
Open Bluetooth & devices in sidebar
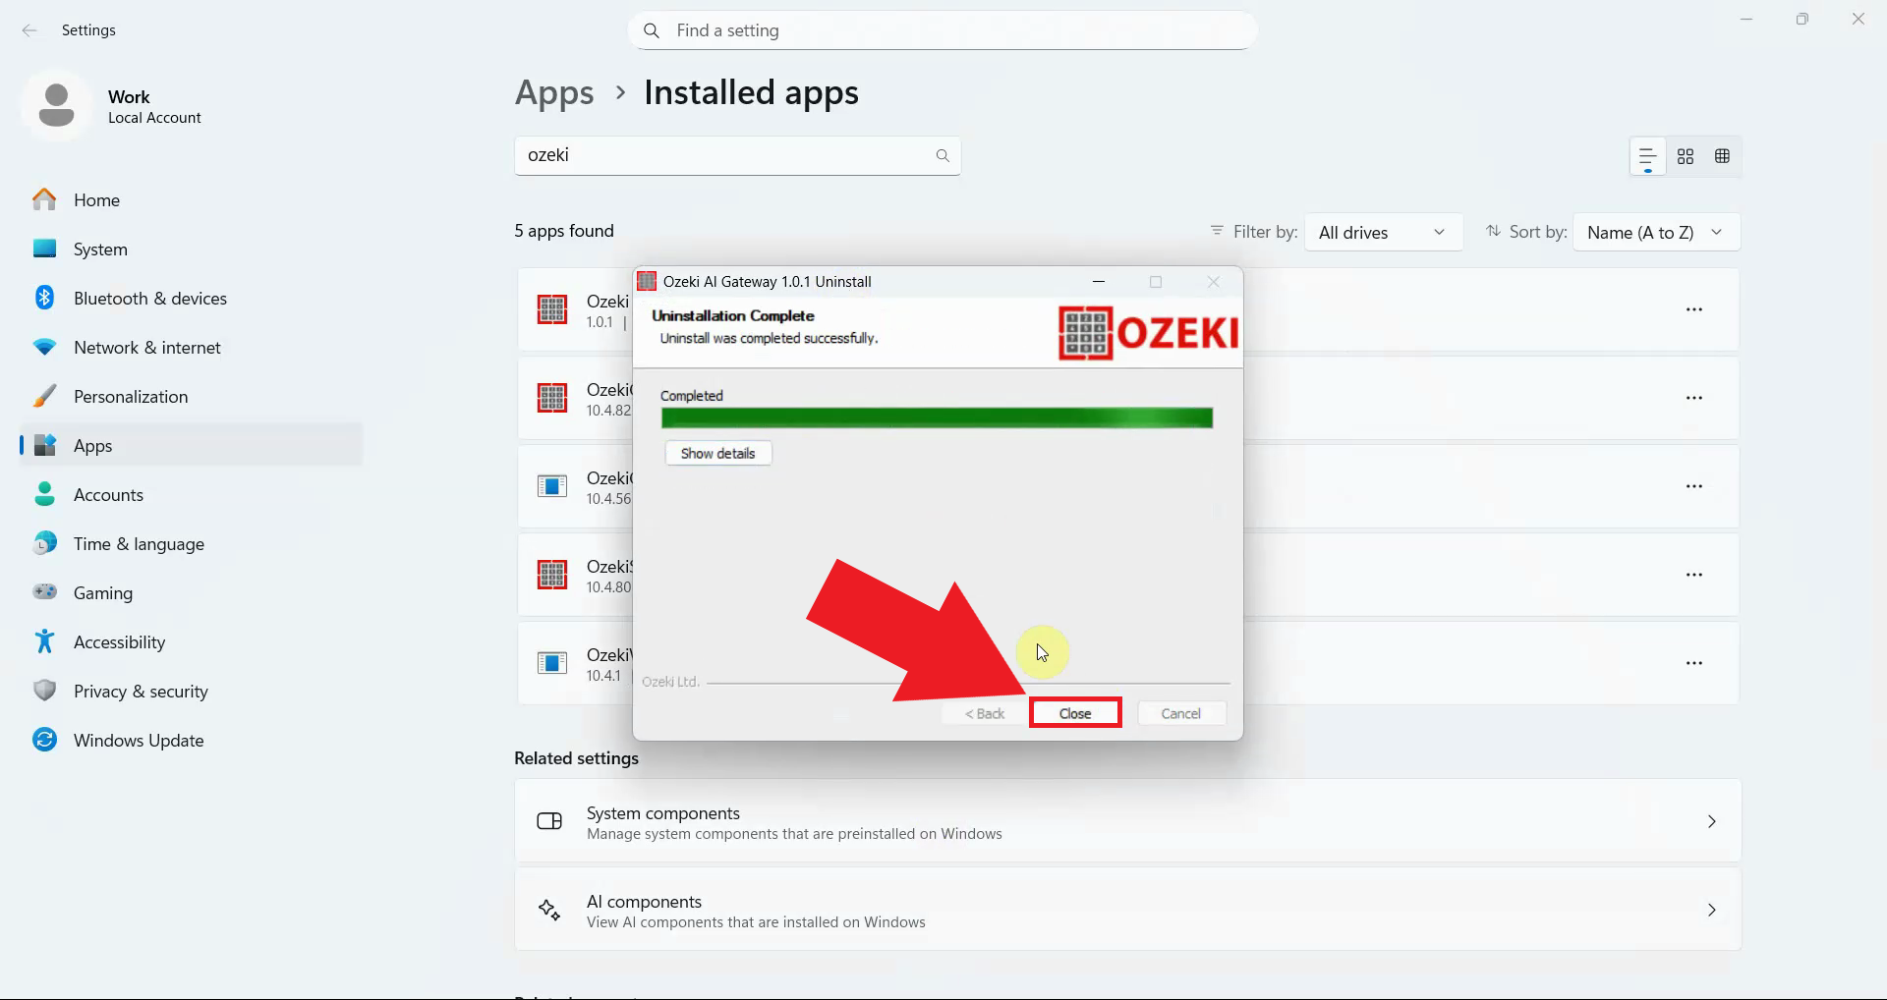coord(149,299)
